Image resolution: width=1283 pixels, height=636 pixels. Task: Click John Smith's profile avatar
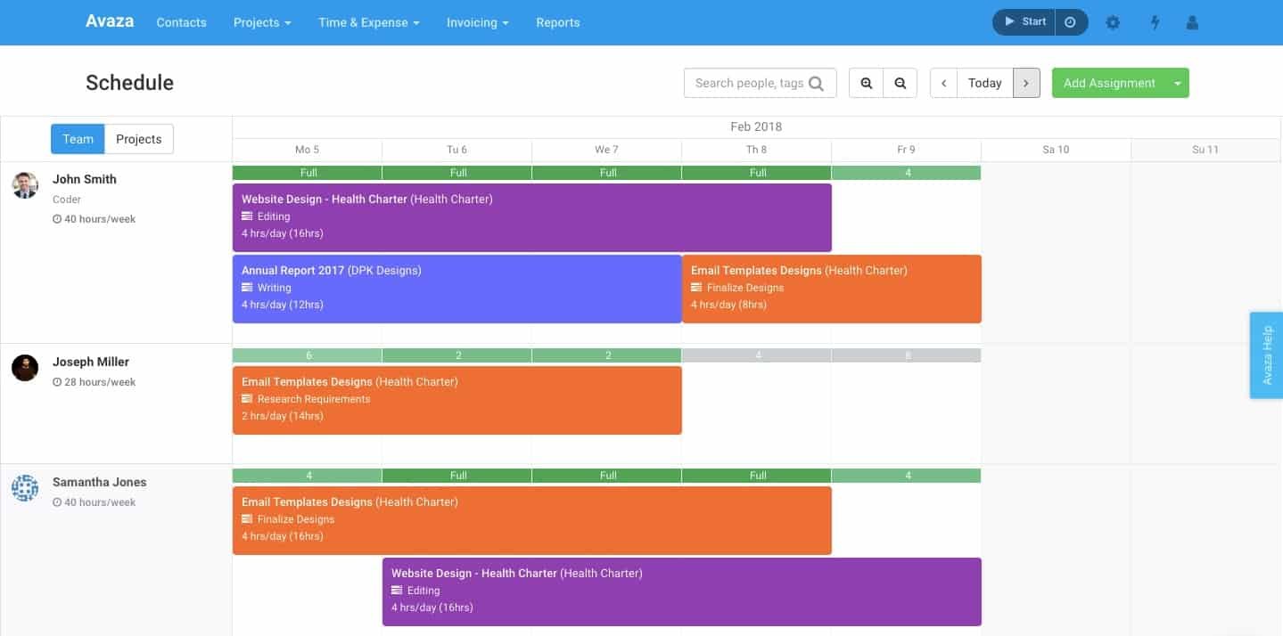pos(24,184)
